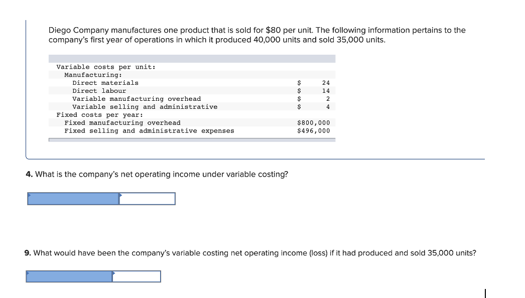Click the question 9 prompt text
This screenshot has height=298, width=525.
(250, 253)
